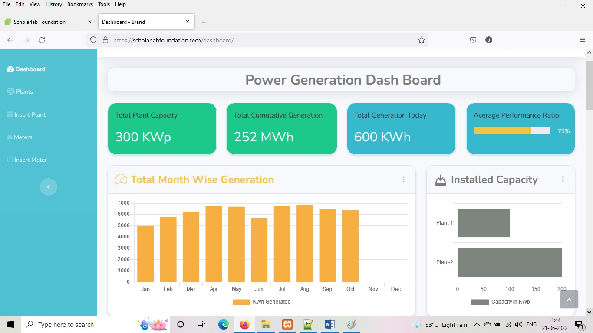Switch to the Scholarlab Foundation tab

(x=40, y=22)
